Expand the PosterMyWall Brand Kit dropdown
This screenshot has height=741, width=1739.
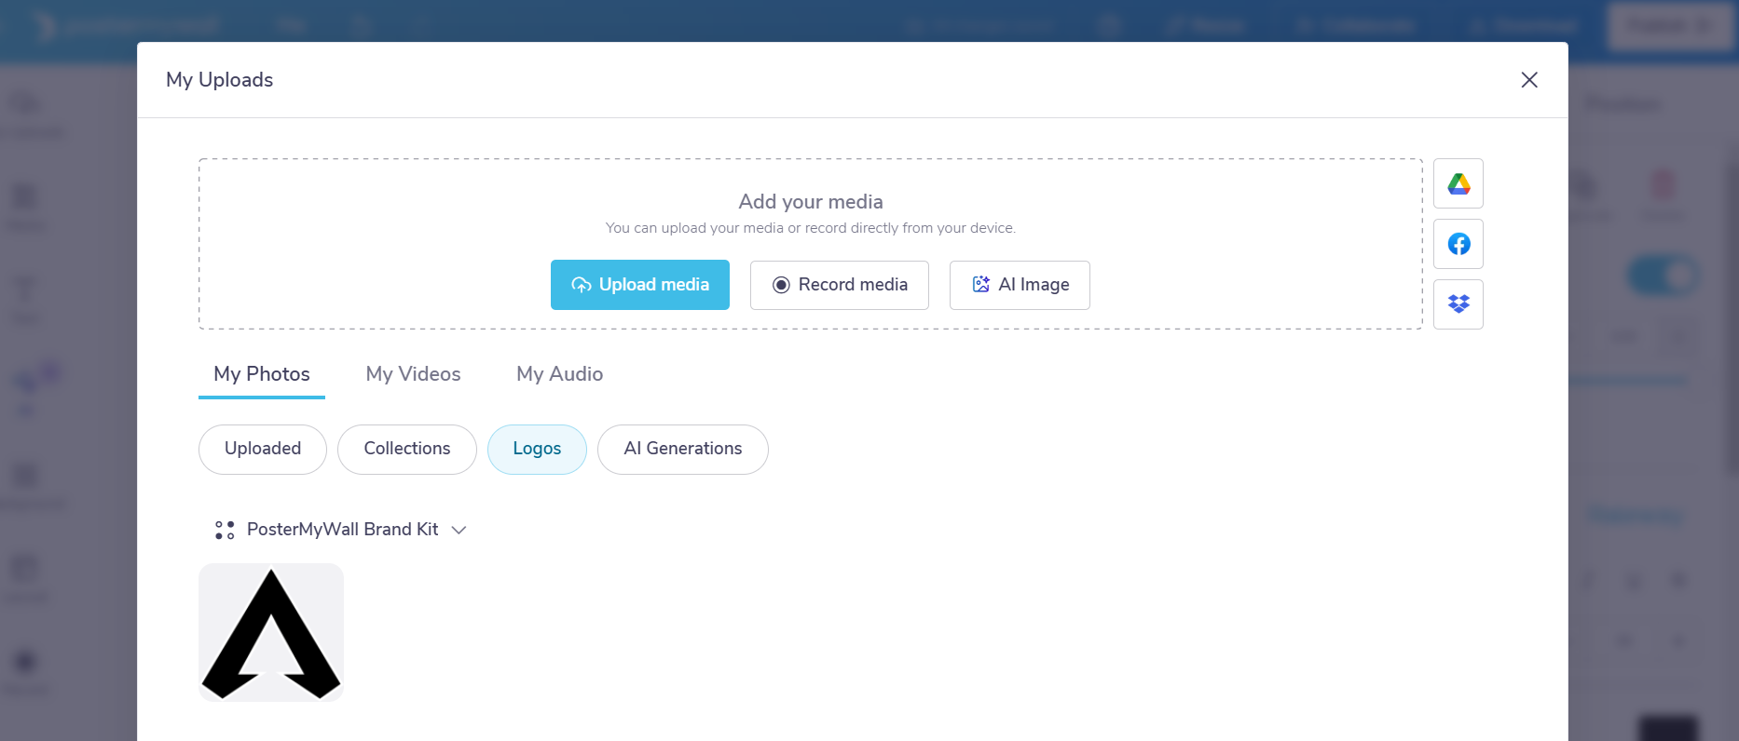(341, 530)
